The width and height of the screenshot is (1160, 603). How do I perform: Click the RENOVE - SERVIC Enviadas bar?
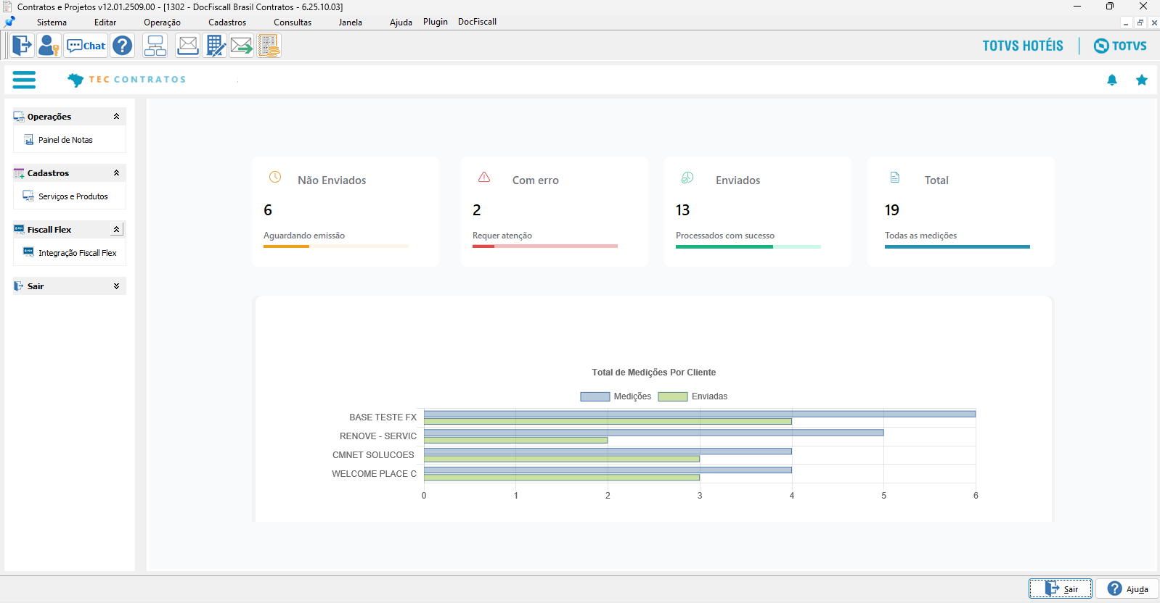516,440
